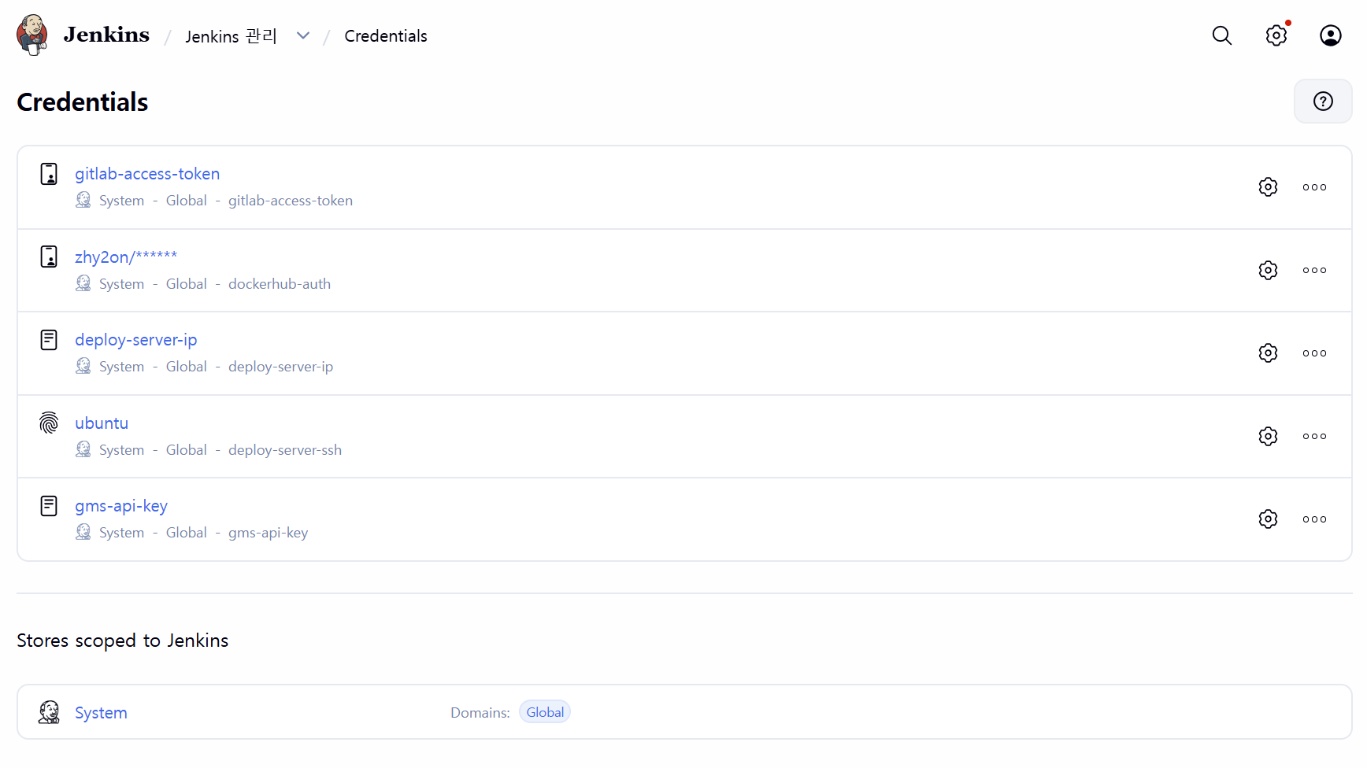Open gear settings for deploy-server-ip

[x=1268, y=353]
